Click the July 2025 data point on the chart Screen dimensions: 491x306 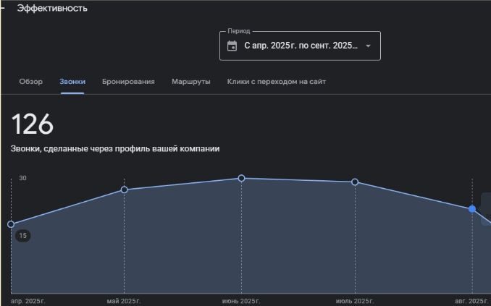coord(355,182)
